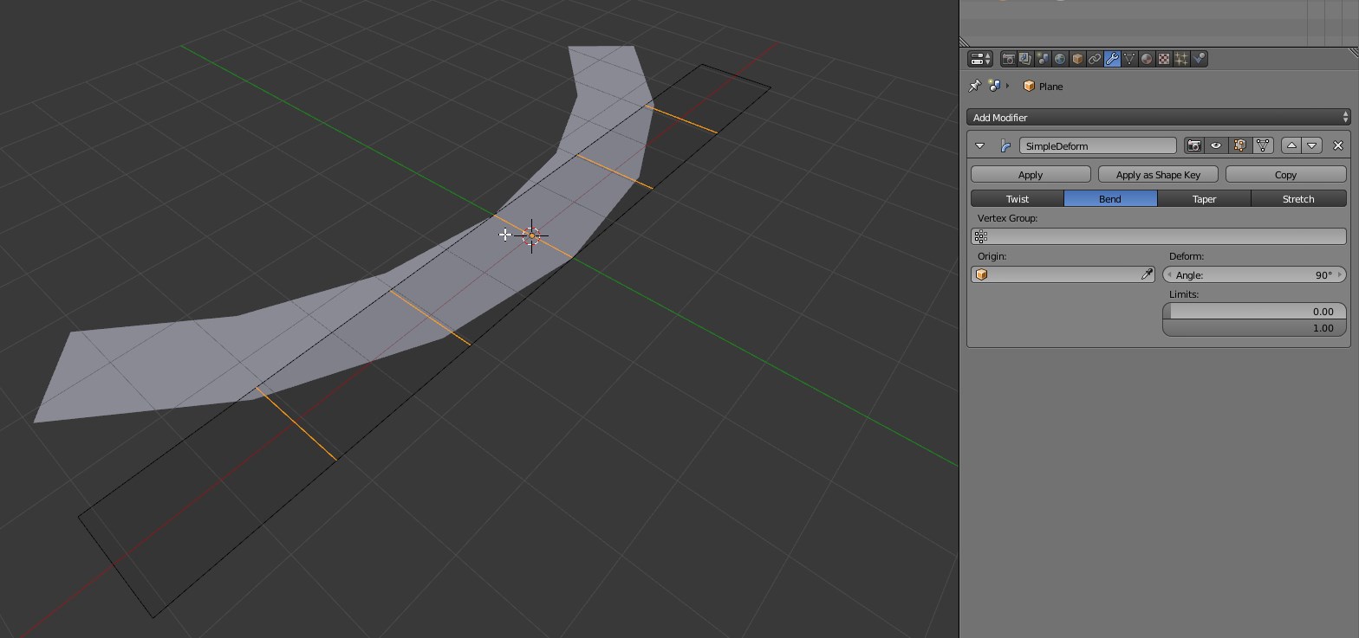Open the Object Data tab (triangle mesh)
This screenshot has height=638, width=1359.
[1129, 59]
